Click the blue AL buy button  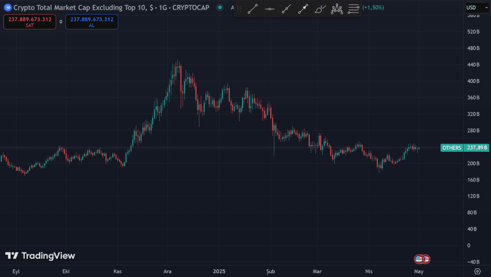click(x=92, y=22)
